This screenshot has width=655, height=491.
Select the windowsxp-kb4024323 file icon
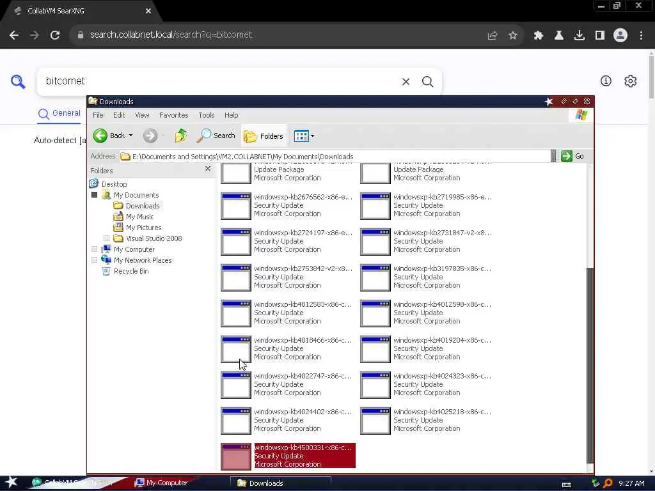pos(375,386)
